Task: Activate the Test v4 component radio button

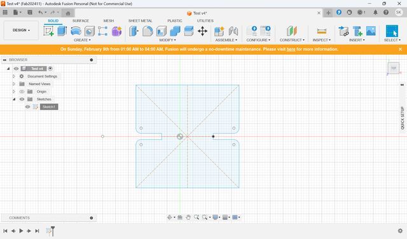Action: coord(50,69)
